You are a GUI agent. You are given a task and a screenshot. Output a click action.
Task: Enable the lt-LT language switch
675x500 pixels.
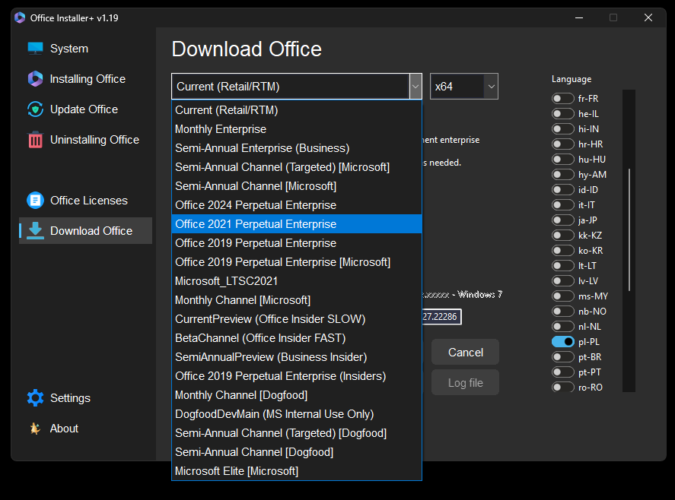pos(563,266)
